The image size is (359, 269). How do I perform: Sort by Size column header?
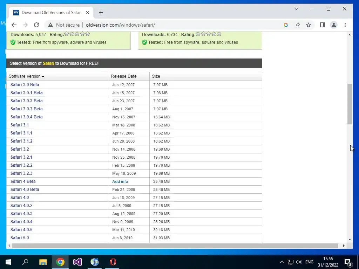click(205, 76)
